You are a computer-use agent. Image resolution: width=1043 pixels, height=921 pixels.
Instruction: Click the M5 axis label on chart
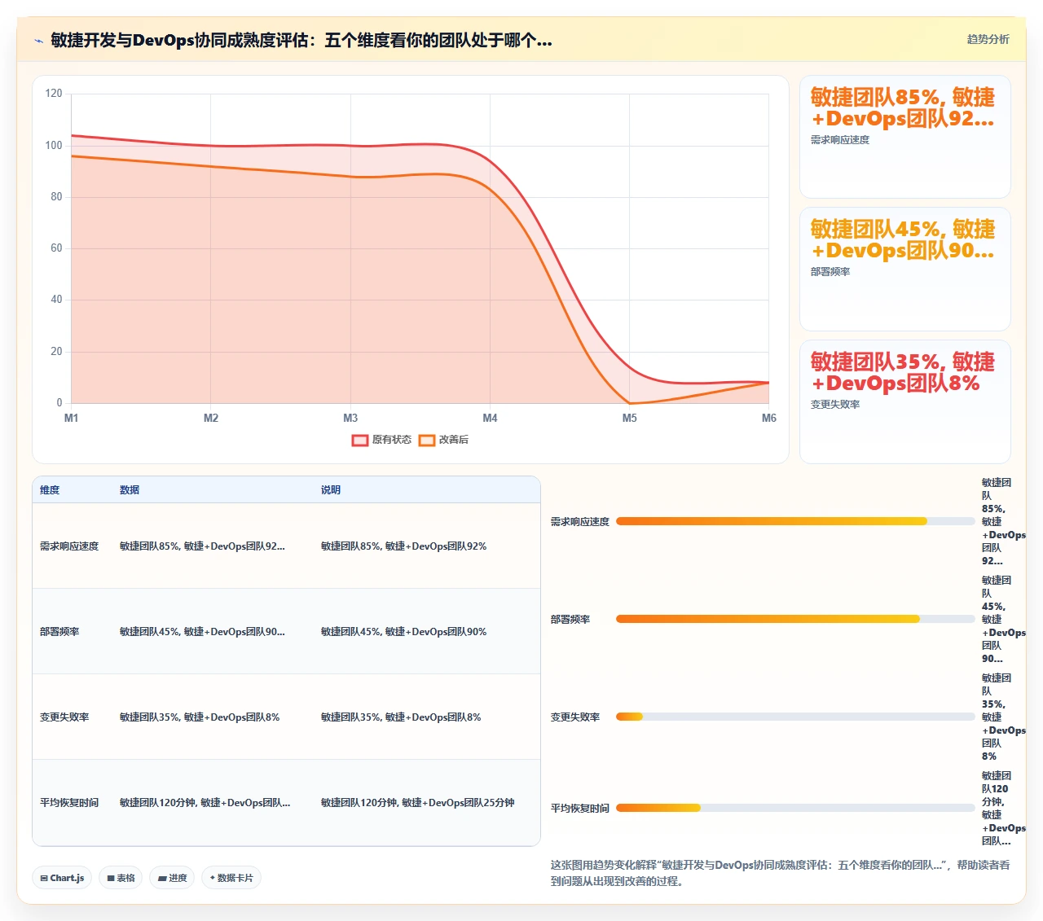pos(630,418)
